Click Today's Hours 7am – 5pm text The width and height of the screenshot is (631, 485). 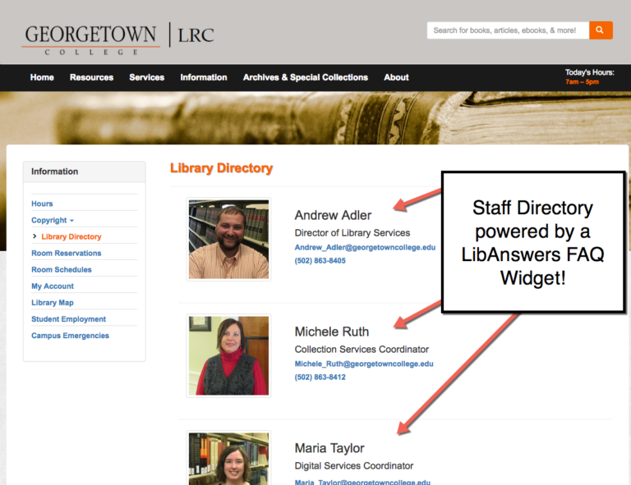pos(589,77)
